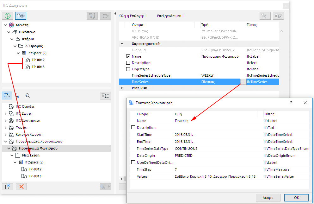Select ΓΡ-0013 in the upper project tree
Screen dimensions: 314x204
pyautogui.click(x=38, y=67)
